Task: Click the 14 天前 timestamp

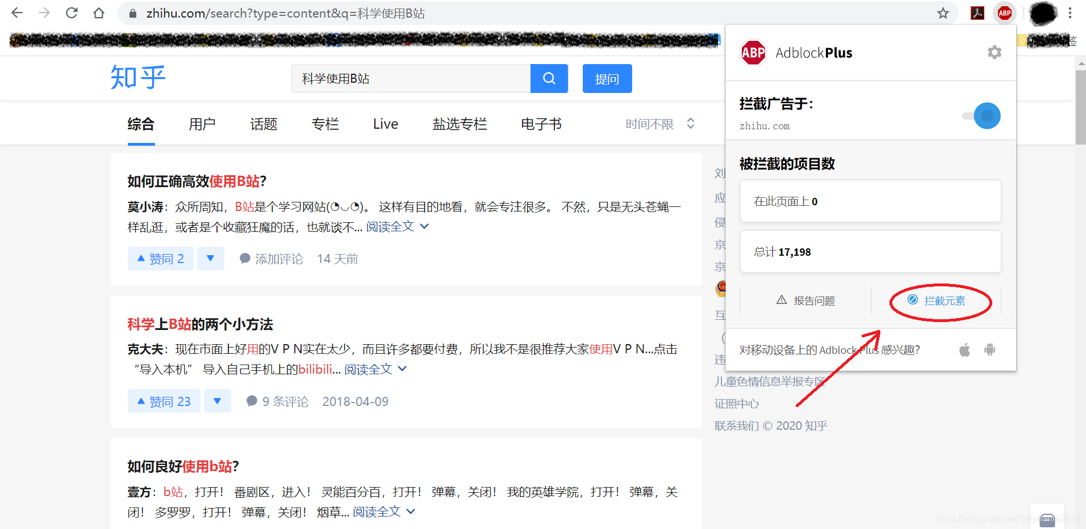Action: coord(337,259)
